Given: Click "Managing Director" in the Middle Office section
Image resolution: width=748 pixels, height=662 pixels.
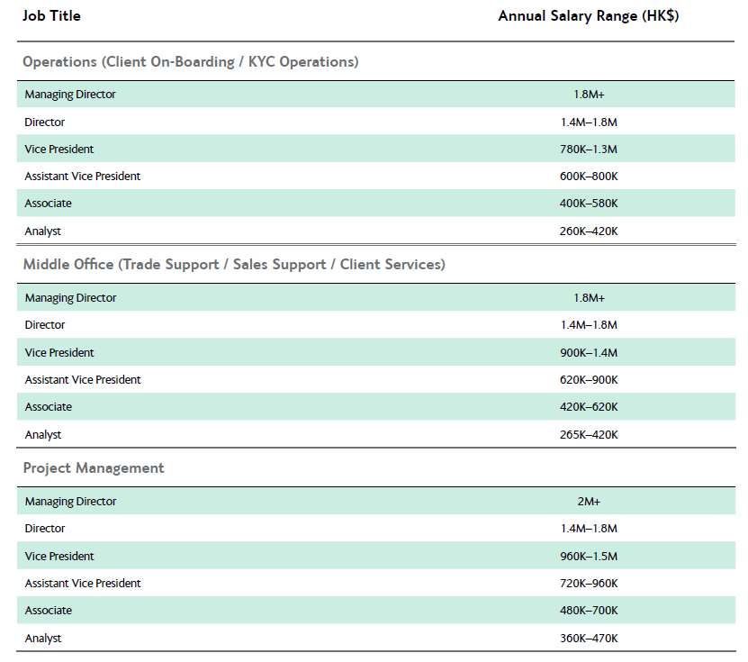Looking at the screenshot, I should click(70, 298).
